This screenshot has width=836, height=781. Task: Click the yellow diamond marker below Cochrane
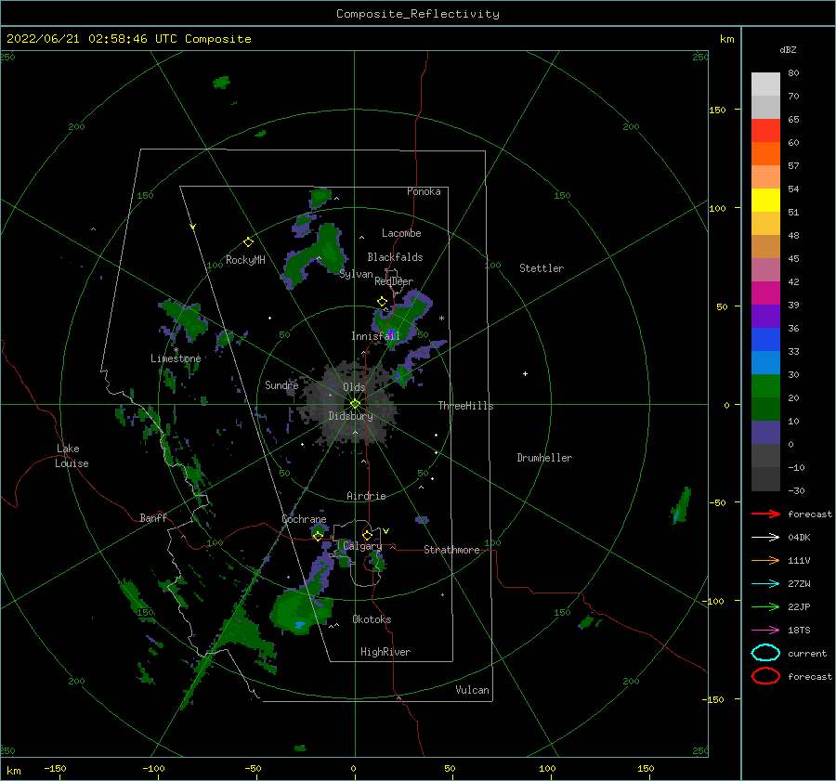(x=318, y=536)
